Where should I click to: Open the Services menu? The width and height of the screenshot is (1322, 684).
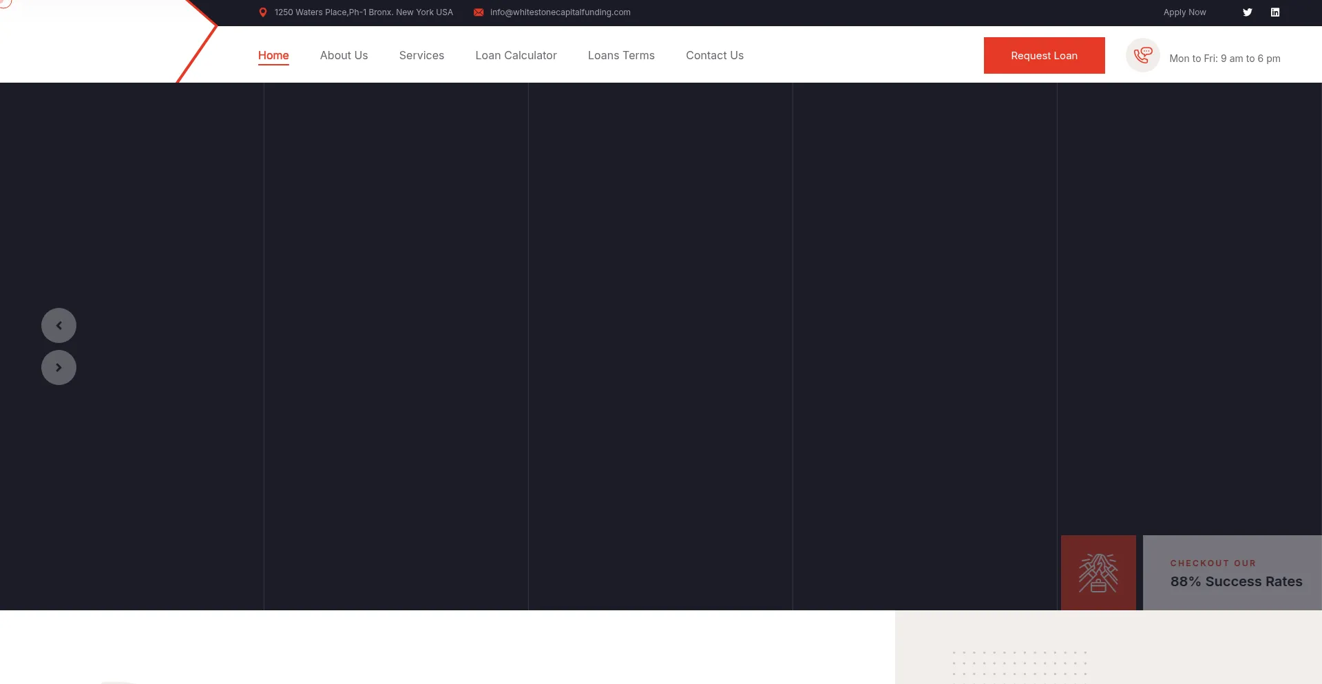tap(421, 55)
